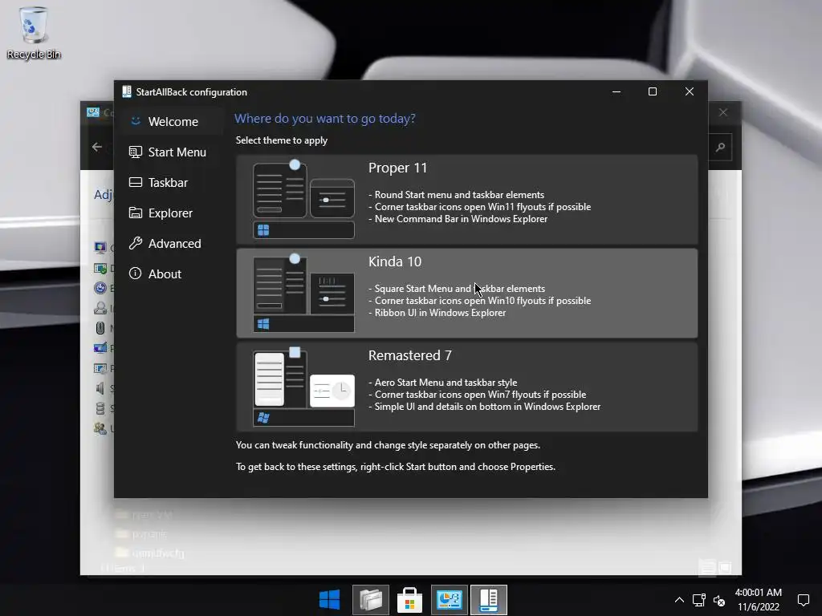Click 'Corner taskbar icons open Win7 flyouts' line
Image resolution: width=822 pixels, height=616 pixels.
[477, 395]
